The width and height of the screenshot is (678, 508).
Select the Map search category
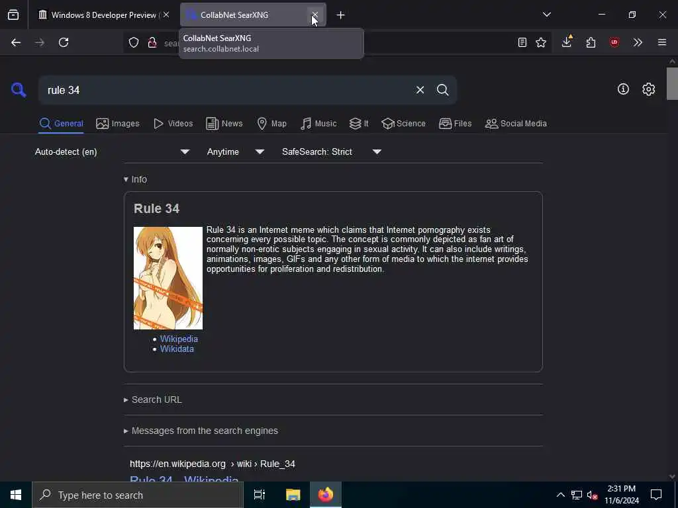click(x=271, y=124)
